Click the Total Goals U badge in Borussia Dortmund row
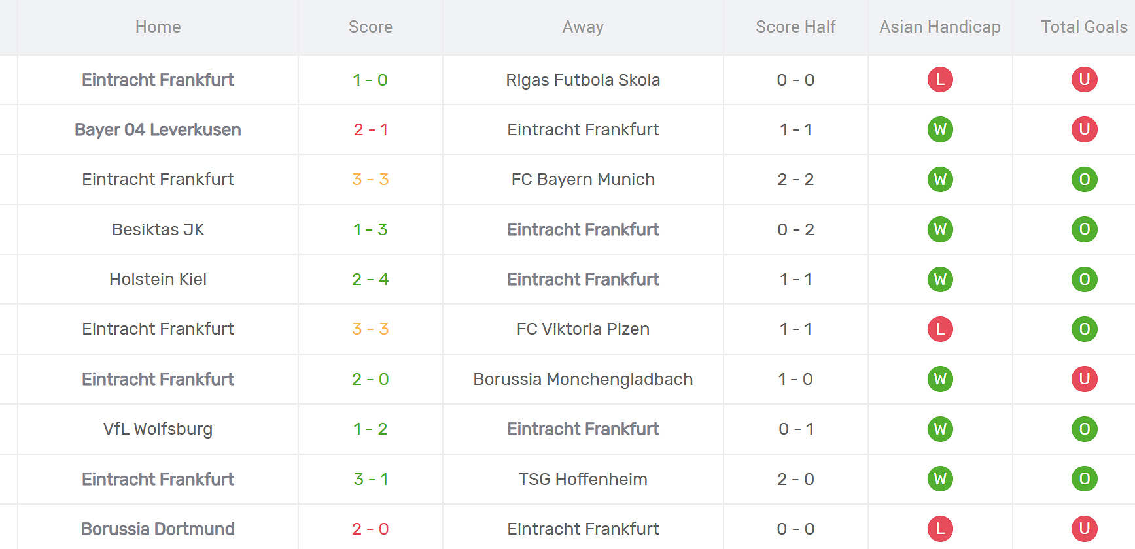The width and height of the screenshot is (1135, 549). point(1084,529)
